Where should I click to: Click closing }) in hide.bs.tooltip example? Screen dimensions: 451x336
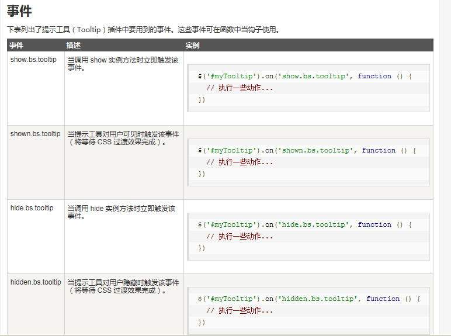202,248
